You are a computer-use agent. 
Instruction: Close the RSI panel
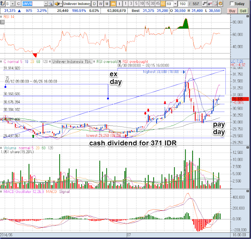tap(248, 16)
